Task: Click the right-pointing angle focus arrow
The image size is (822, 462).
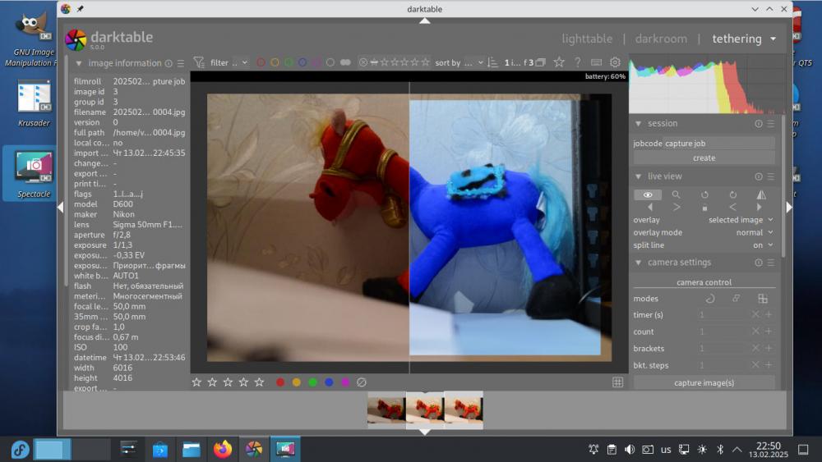Action: 677,207
